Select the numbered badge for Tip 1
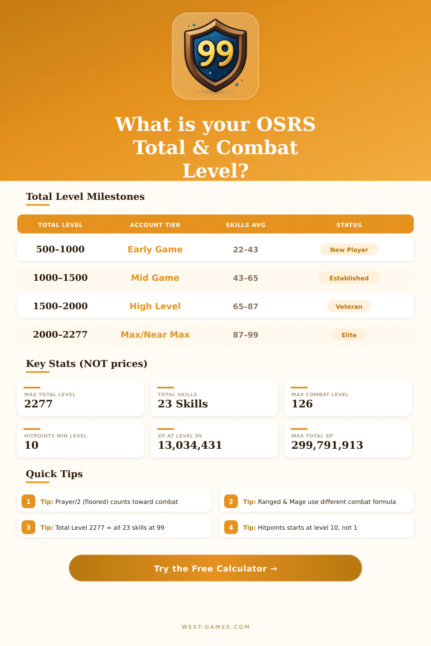 tap(28, 501)
